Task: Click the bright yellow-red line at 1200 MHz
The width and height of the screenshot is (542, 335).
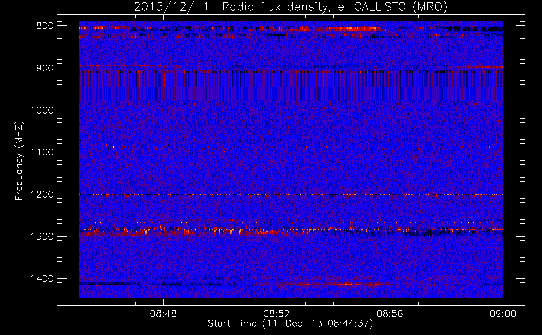Action: coord(291,195)
